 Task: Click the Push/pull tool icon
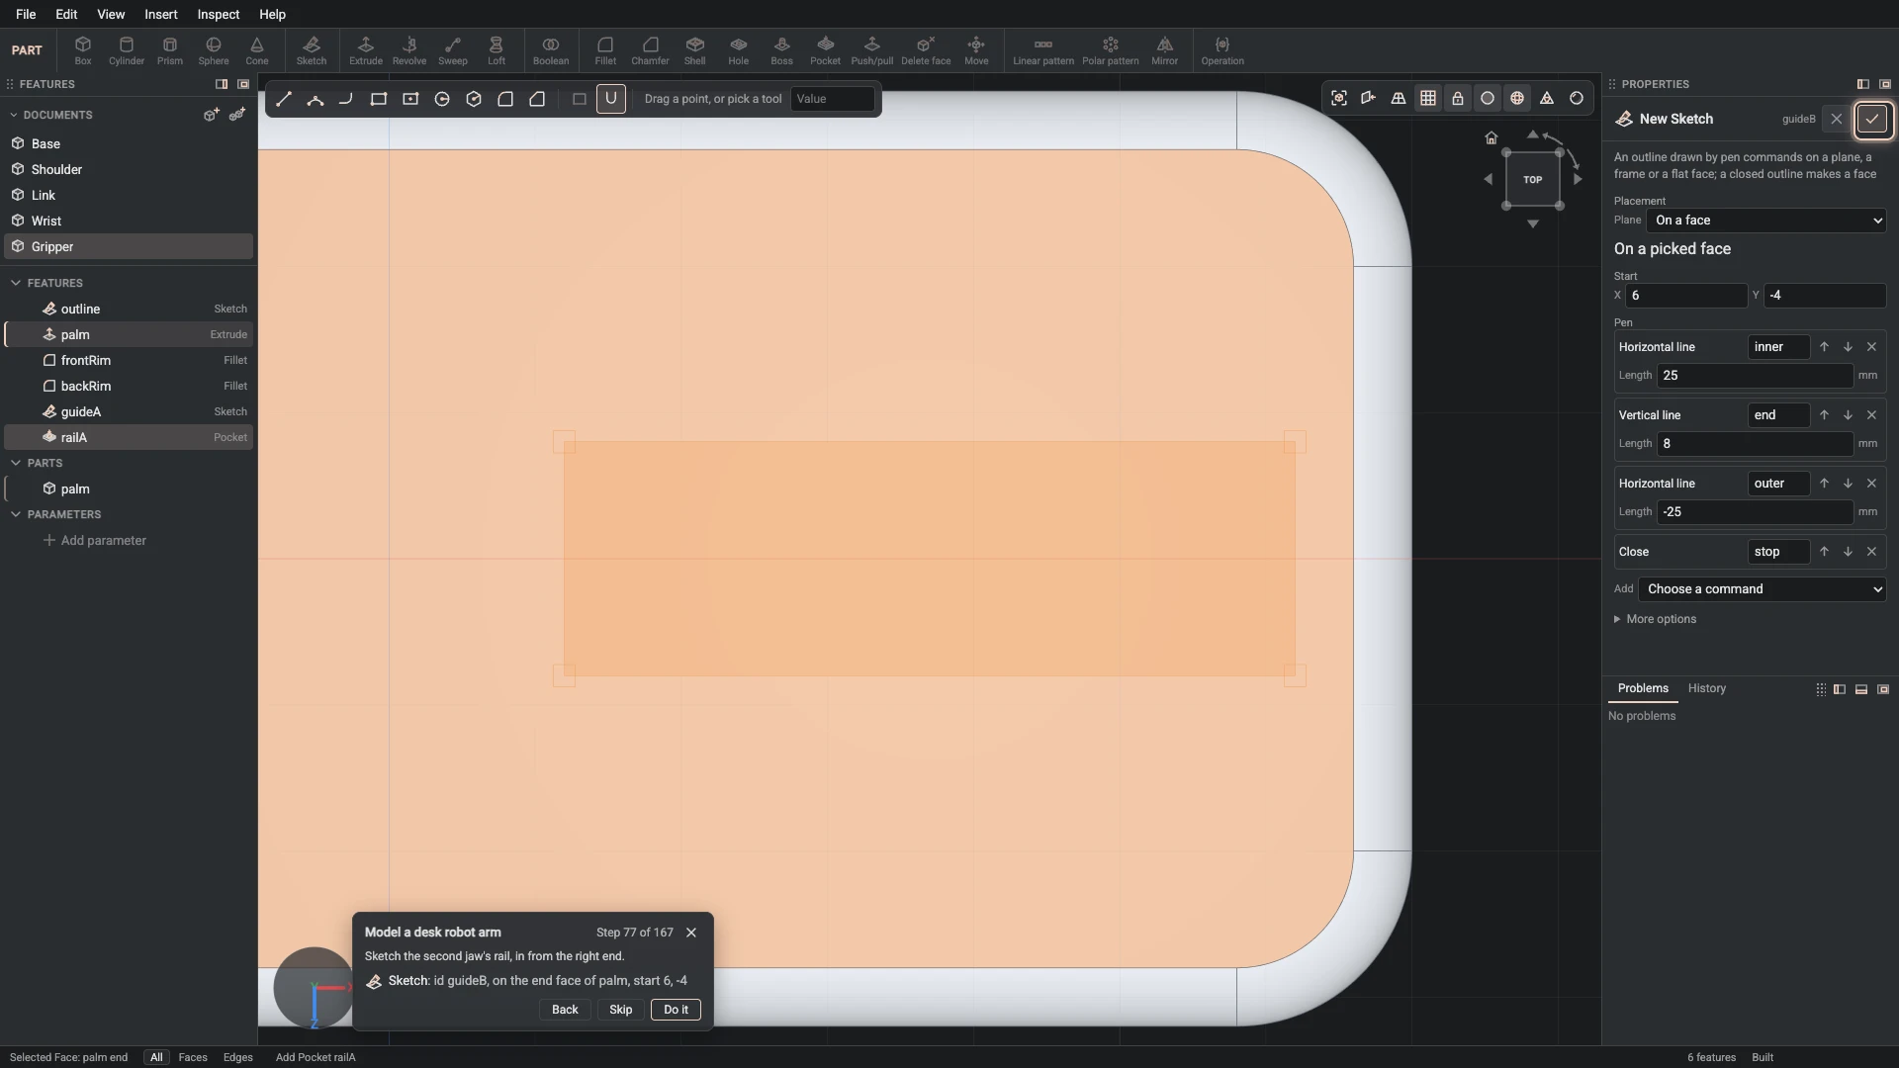[x=871, y=50]
